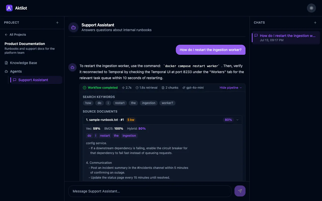Viewport: 322px width, 201px height.
Task: Click the 'restart' highlighted keyword tag
Action: 105,136
